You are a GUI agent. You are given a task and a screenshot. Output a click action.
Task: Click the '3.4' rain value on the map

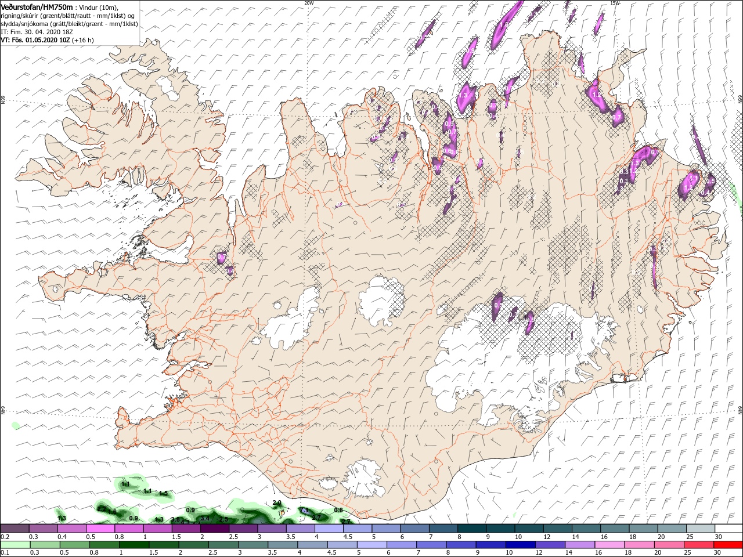[205, 518]
